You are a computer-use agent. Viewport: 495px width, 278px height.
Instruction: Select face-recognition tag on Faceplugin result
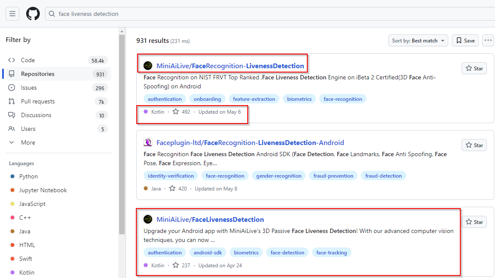pos(225,175)
